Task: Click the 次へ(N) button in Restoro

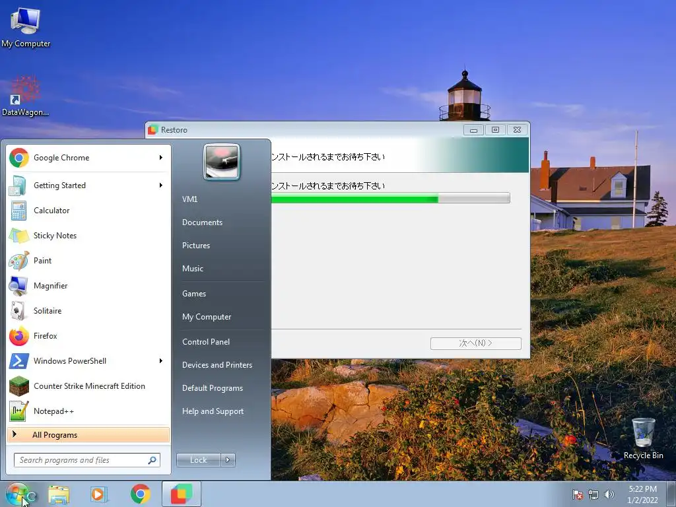Action: (x=475, y=343)
